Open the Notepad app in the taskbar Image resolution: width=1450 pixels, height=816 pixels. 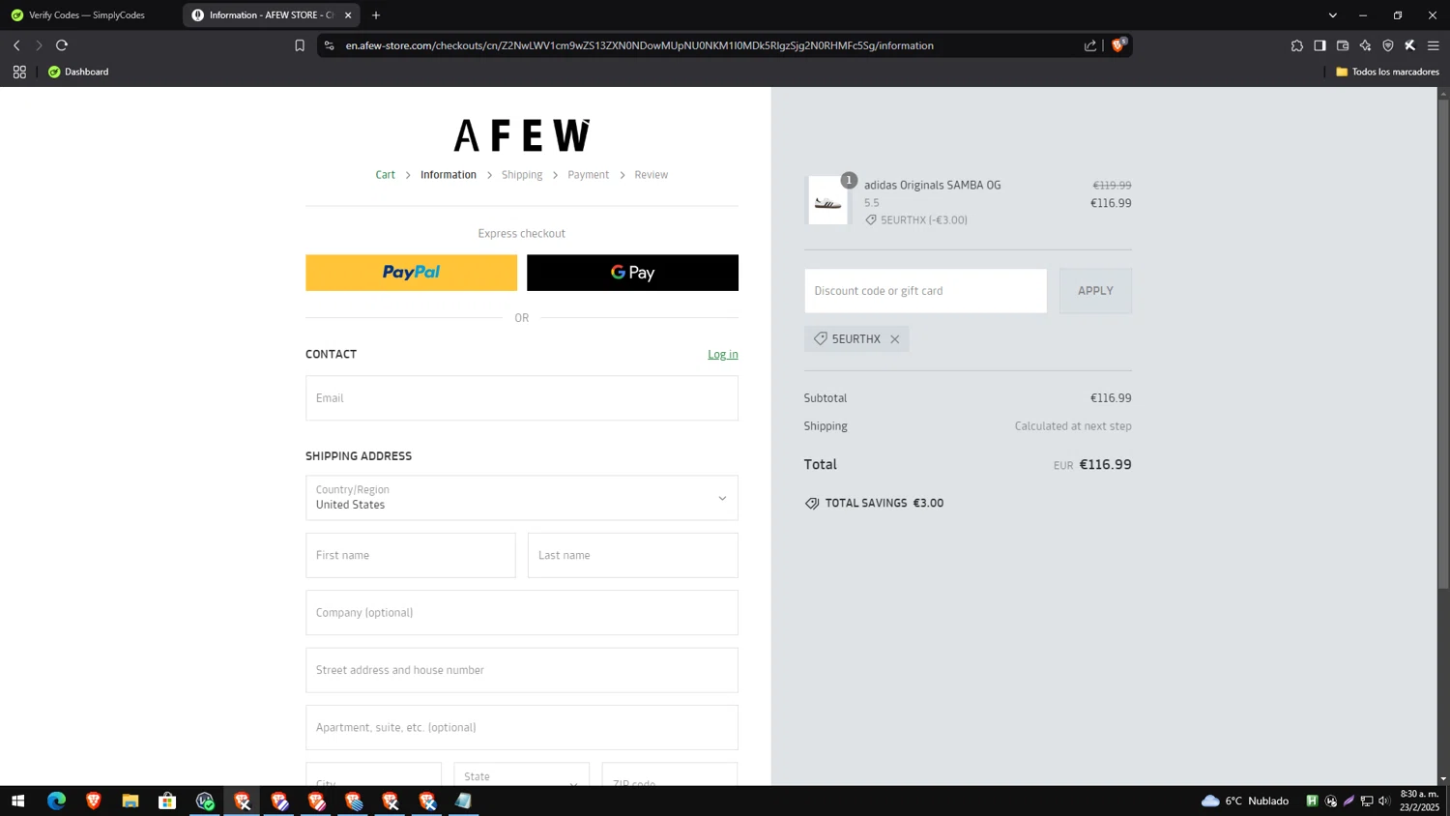tap(464, 801)
